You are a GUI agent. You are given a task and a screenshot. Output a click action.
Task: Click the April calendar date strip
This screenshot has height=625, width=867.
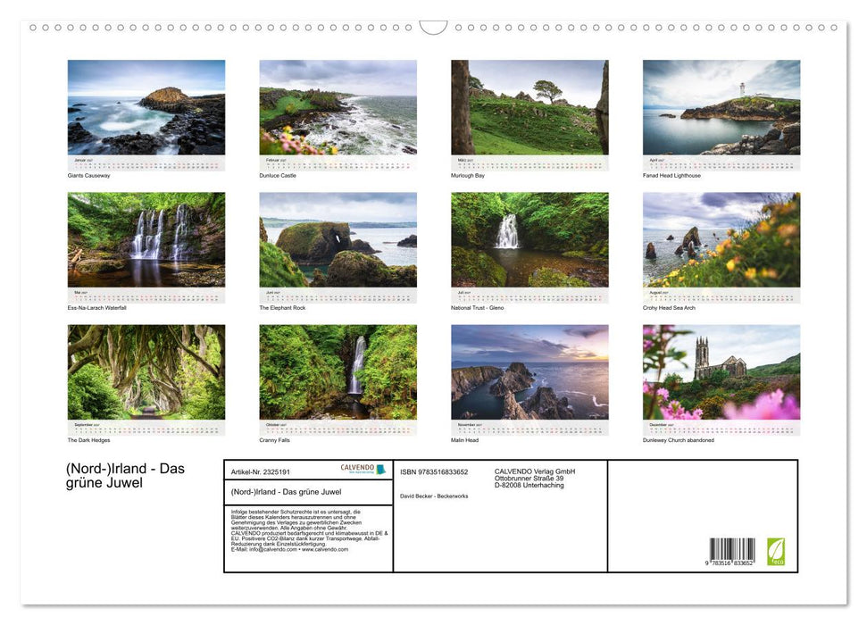(721, 163)
